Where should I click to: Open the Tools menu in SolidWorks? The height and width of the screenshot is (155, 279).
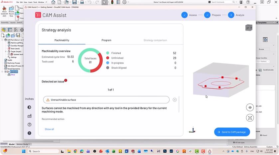tap(35, 2)
